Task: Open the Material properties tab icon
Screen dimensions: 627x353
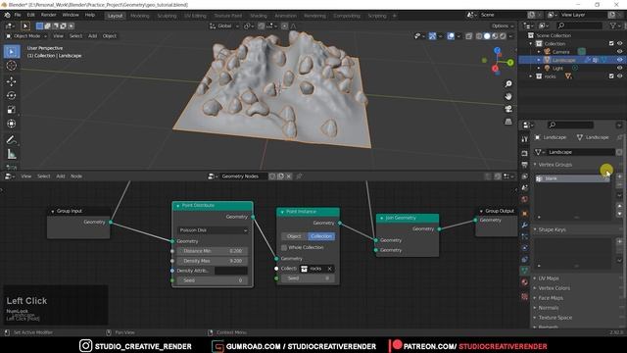Action: click(x=525, y=282)
